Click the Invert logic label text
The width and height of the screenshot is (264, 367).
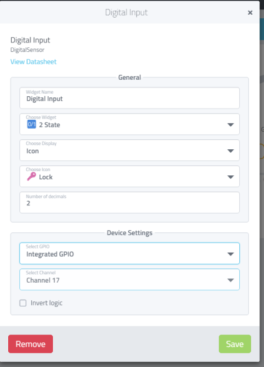[46, 303]
